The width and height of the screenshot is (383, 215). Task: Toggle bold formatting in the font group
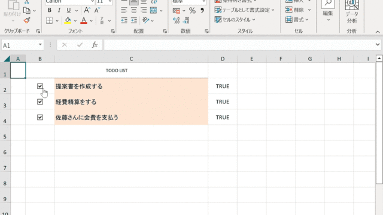click(50, 10)
